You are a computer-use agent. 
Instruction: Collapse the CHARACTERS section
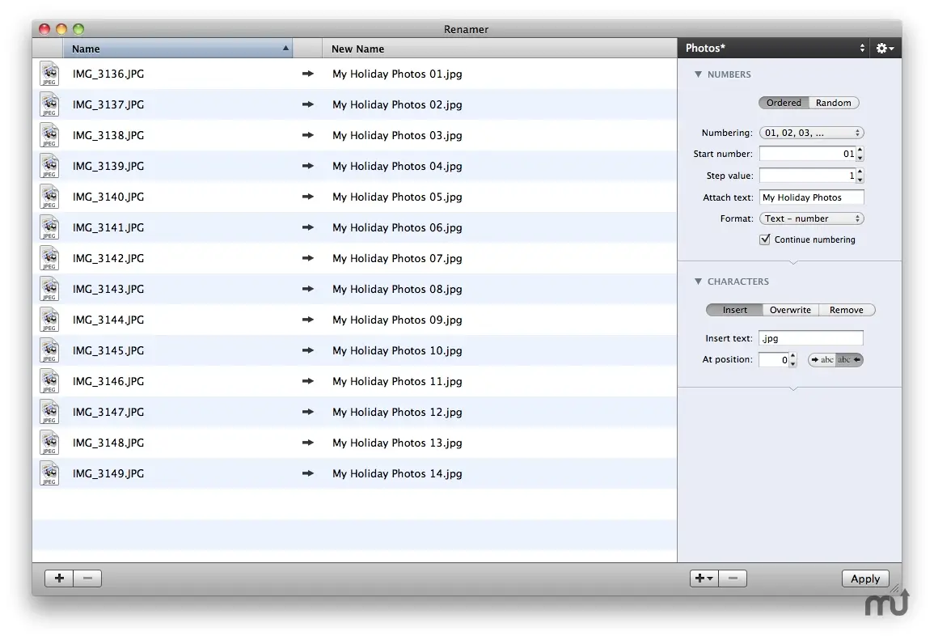pyautogui.click(x=698, y=282)
